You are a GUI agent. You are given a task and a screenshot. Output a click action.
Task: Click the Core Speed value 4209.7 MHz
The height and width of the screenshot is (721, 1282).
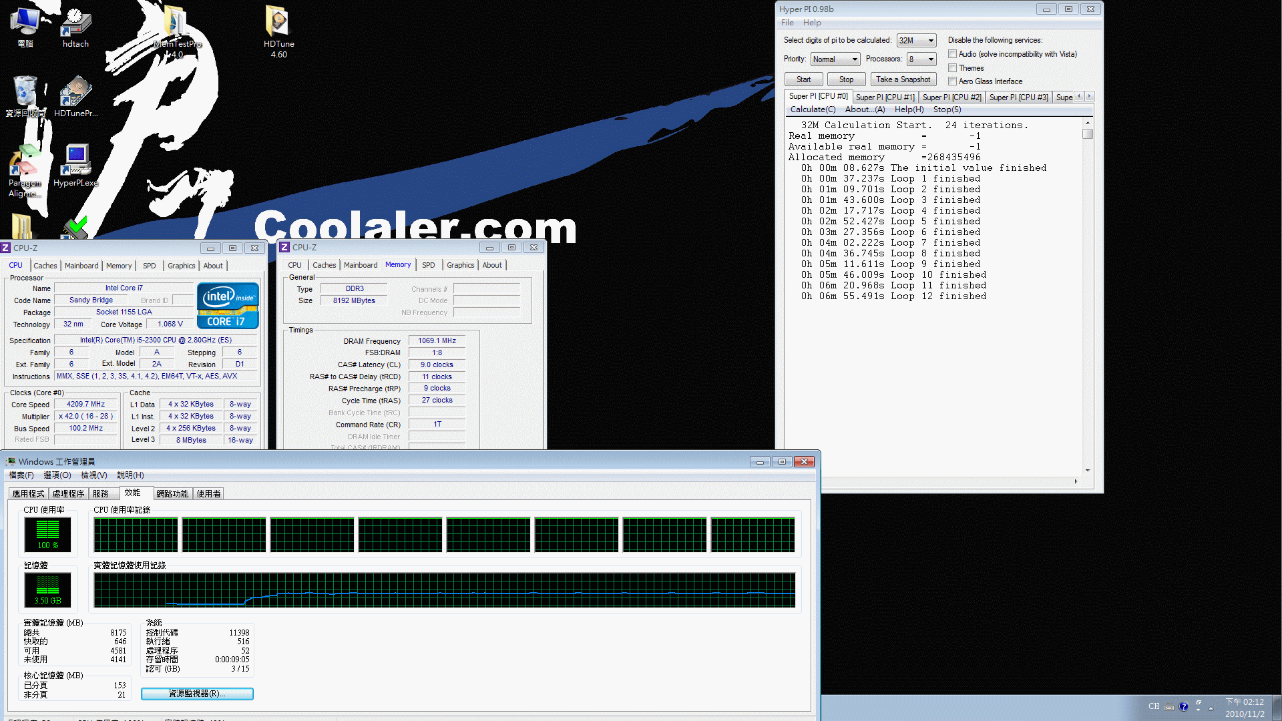(85, 405)
